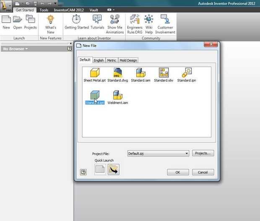The image size is (260, 221).
Task: Launch the Getting Started stopwatch icon
Action: point(77,22)
